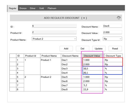This screenshot has height=103, width=133.
Task: Select the Disc2 cell
Action: (72, 64)
